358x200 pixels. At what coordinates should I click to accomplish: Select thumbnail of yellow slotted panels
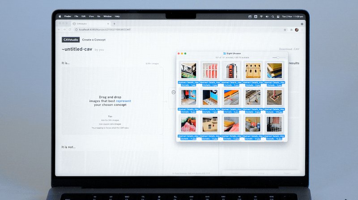click(253, 71)
